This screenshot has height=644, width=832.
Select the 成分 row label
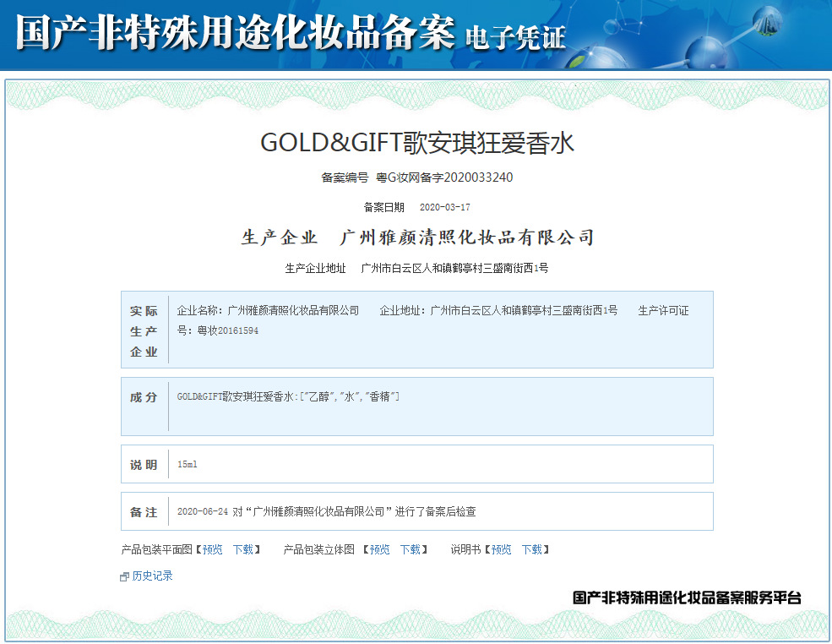click(144, 397)
